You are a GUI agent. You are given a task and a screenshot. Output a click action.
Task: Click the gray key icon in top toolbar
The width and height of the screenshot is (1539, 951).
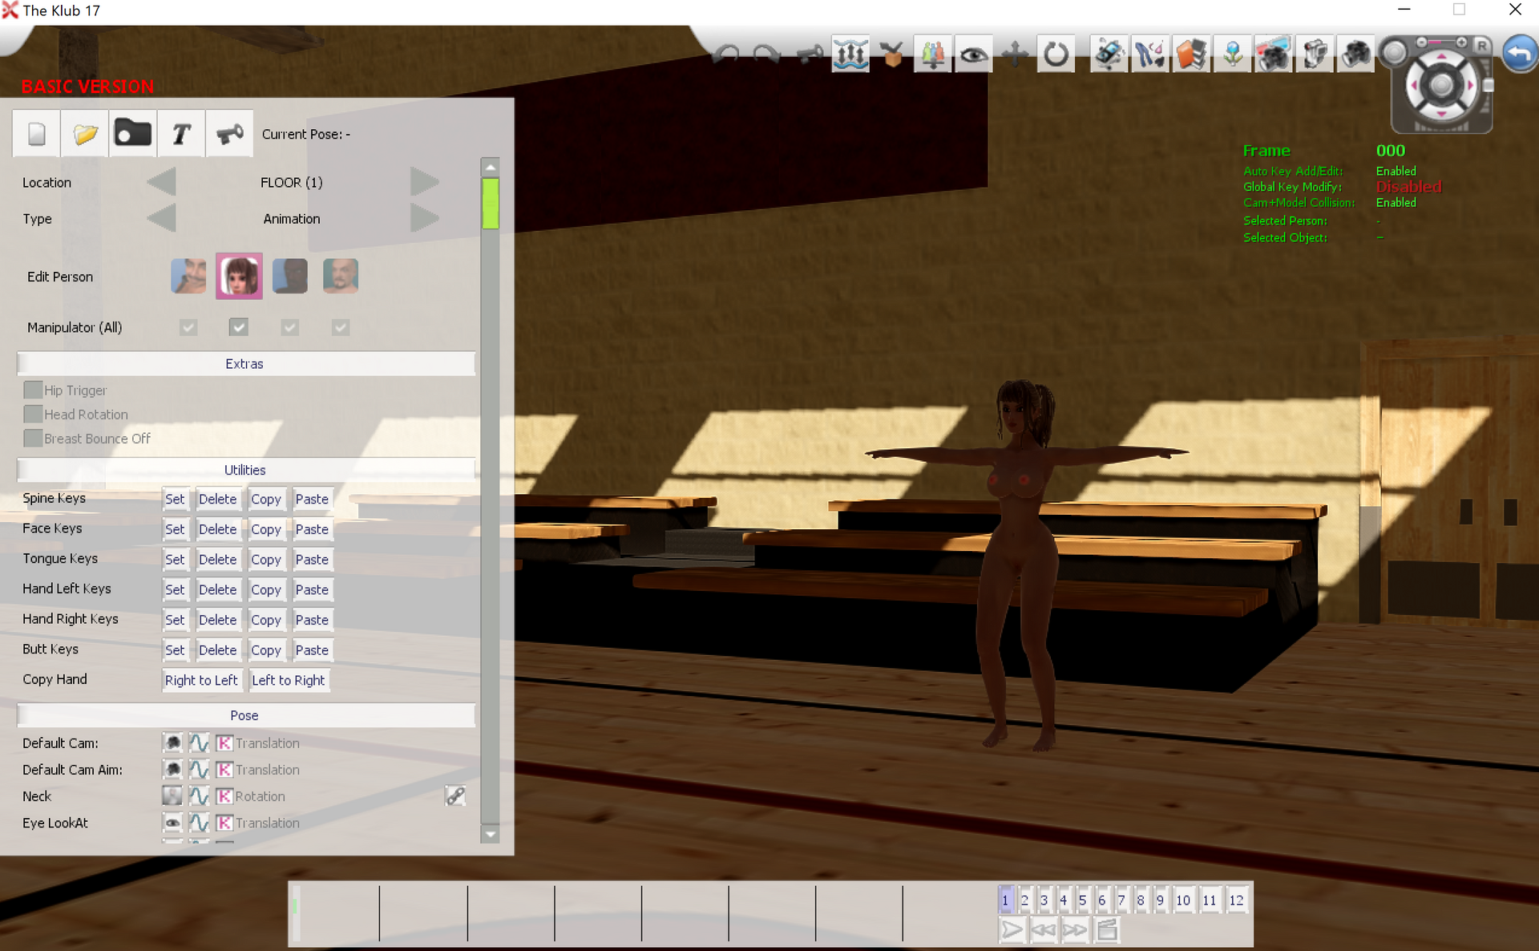(810, 55)
